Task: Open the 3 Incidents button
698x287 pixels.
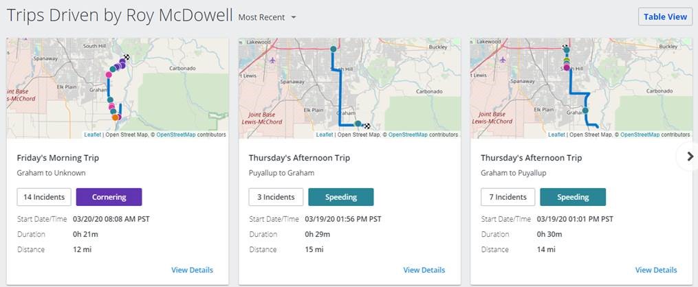Action: pyautogui.click(x=276, y=197)
